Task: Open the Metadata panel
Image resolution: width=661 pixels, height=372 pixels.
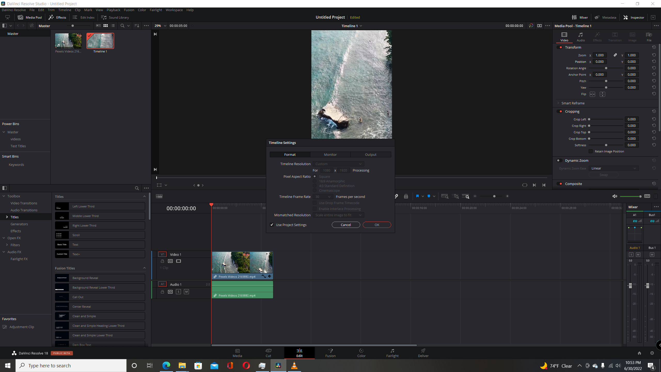Action: point(605,17)
